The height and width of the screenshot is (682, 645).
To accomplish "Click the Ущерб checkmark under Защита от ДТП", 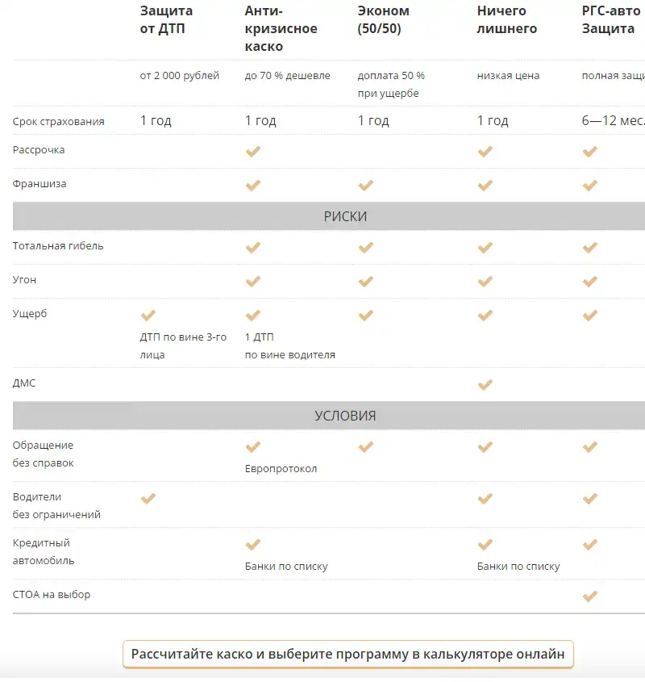I will (148, 316).
